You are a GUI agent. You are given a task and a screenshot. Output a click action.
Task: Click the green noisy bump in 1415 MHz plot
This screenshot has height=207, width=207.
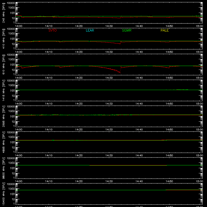pyautogui.click(x=182, y=90)
